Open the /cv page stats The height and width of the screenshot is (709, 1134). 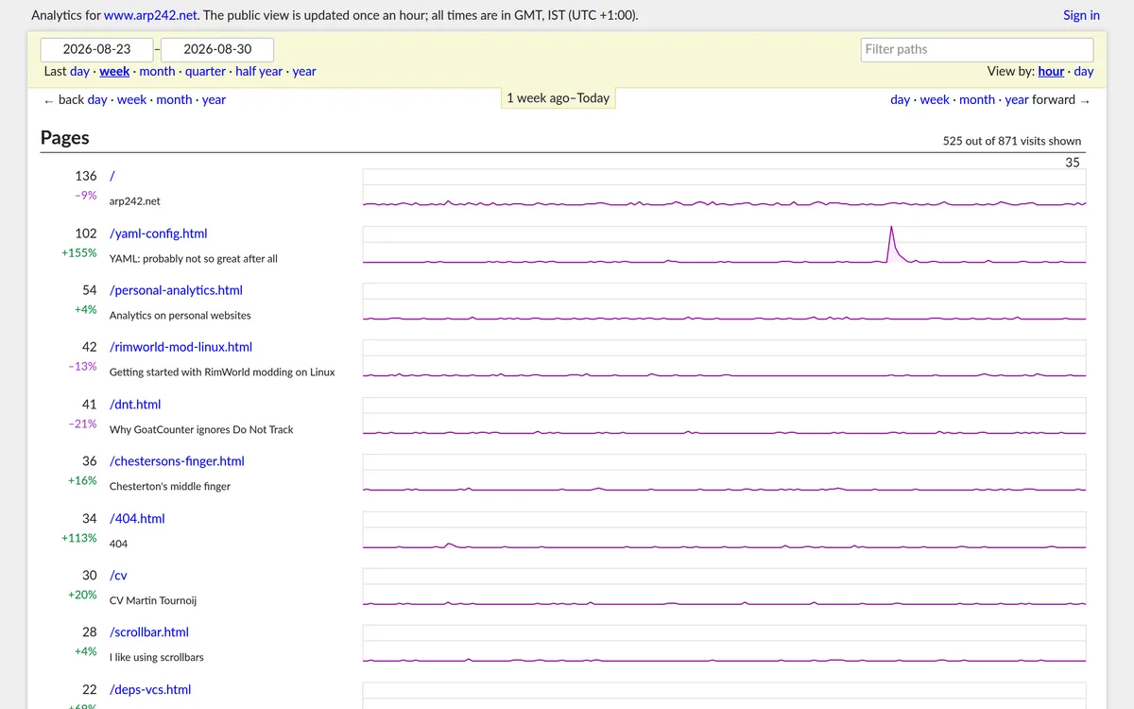tap(118, 575)
